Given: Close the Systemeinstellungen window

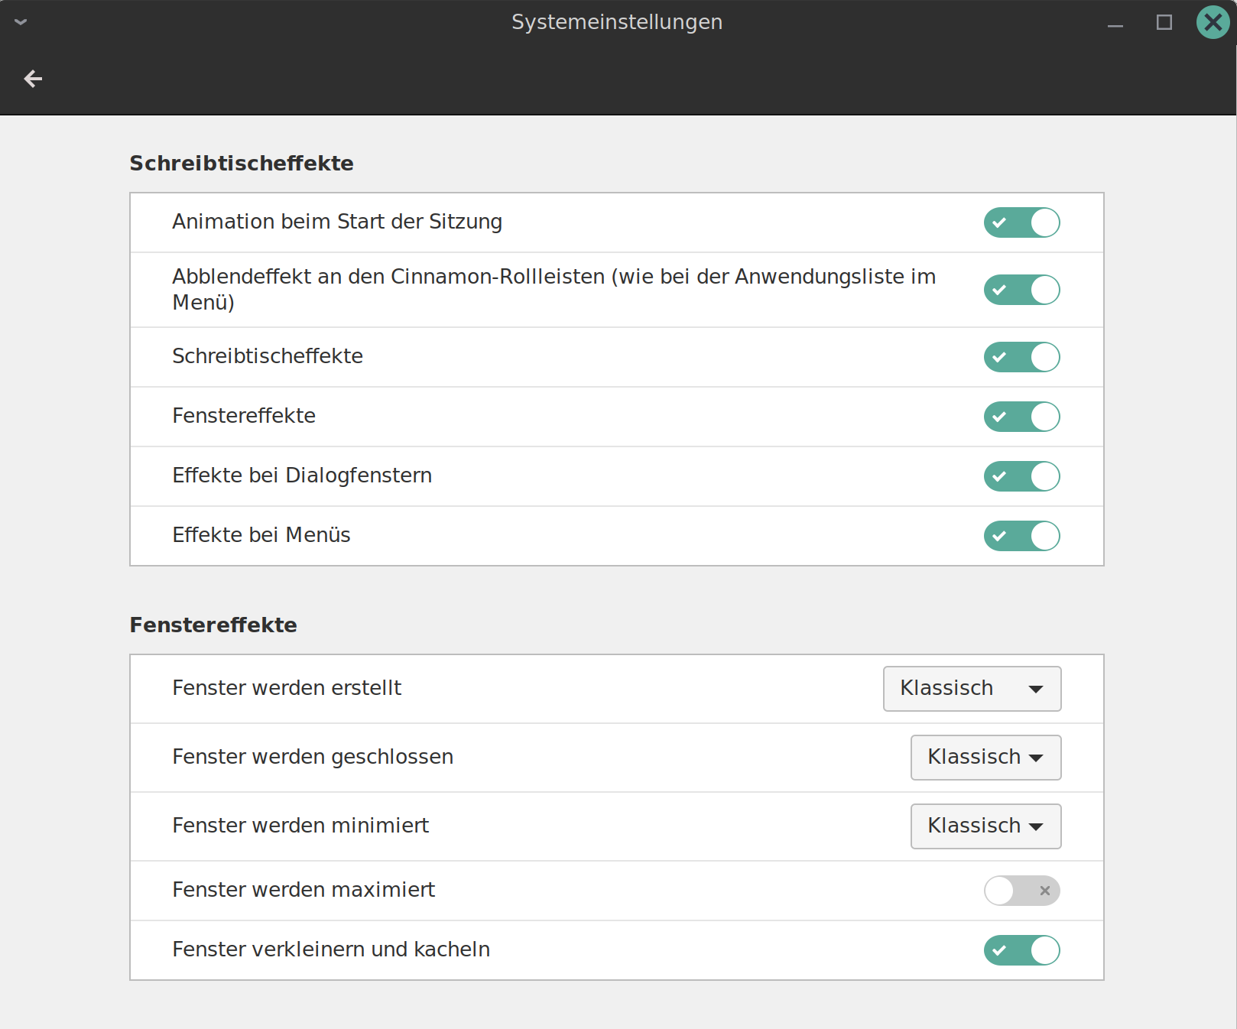Looking at the screenshot, I should 1213,22.
